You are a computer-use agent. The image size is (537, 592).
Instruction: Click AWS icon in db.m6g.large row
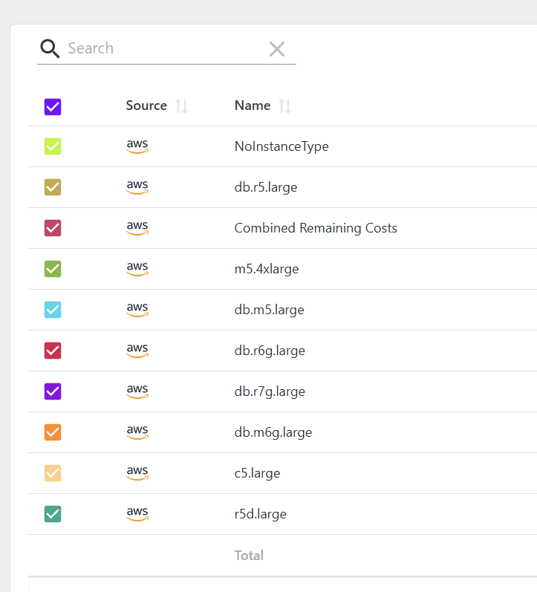tap(137, 432)
